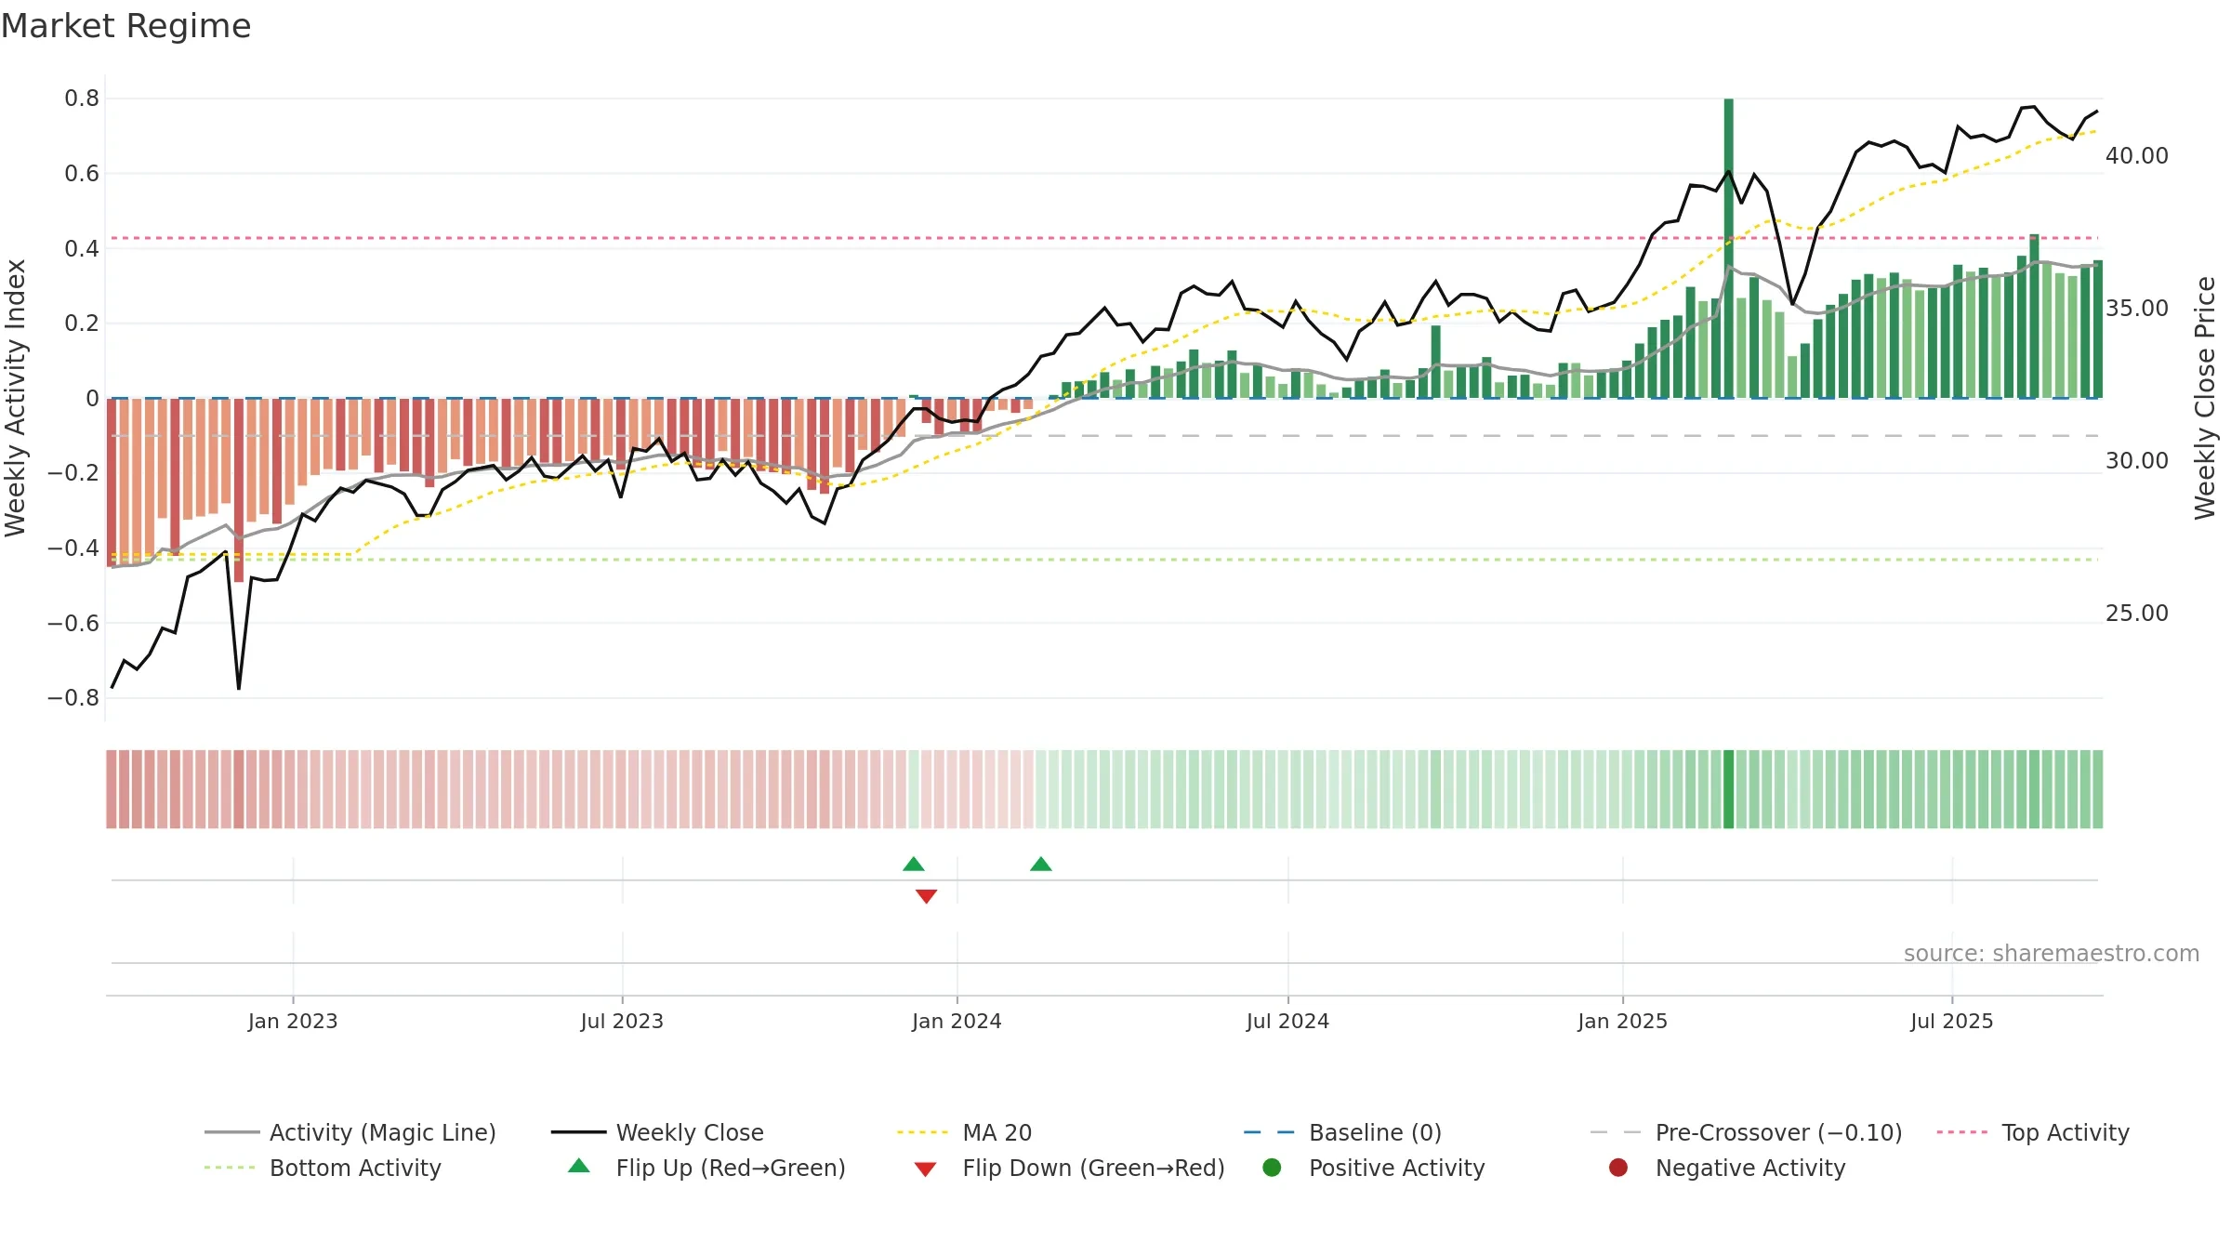Click the 0.4 tick on the left axis
This screenshot has width=2231, height=1255.
click(x=82, y=248)
